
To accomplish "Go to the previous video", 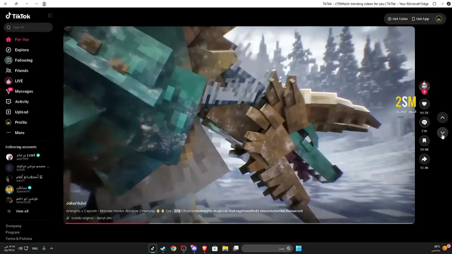I will pos(442,117).
